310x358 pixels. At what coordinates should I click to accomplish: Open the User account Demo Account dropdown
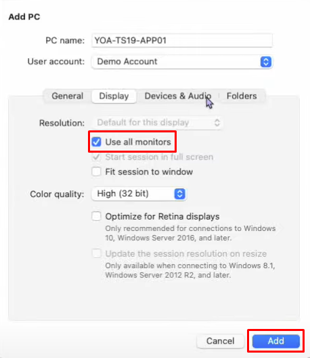coord(182,61)
